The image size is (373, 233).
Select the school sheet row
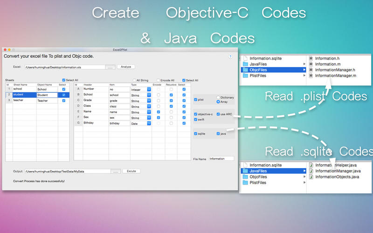(x=38, y=89)
